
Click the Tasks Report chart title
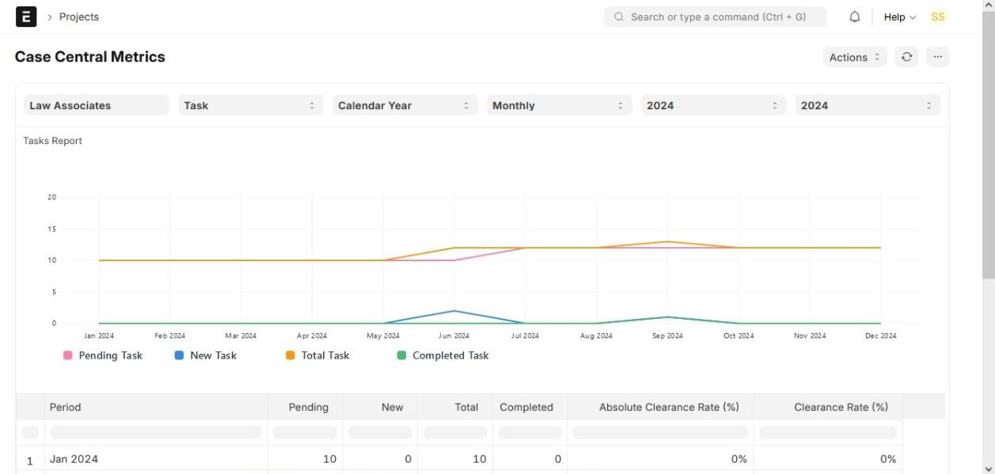point(53,141)
